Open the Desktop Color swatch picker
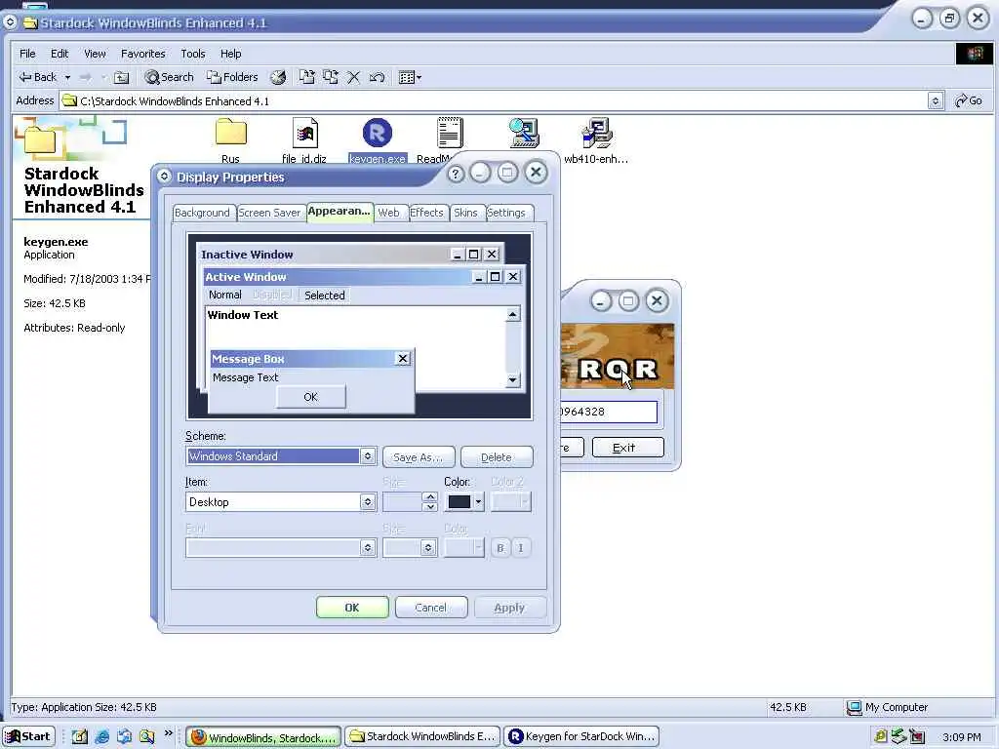Viewport: 999px width, 749px height. pyautogui.click(x=464, y=502)
